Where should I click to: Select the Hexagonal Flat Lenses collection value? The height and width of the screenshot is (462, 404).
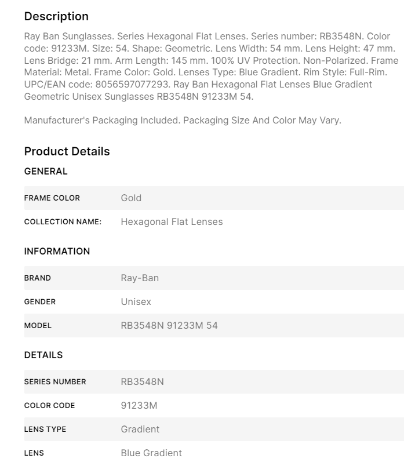(x=172, y=222)
